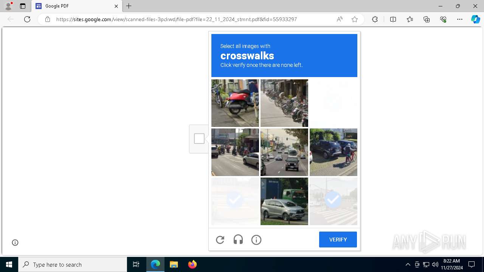Deselect the faded top-right captcha tile
Image resolution: width=484 pixels, height=272 pixels.
point(334,103)
